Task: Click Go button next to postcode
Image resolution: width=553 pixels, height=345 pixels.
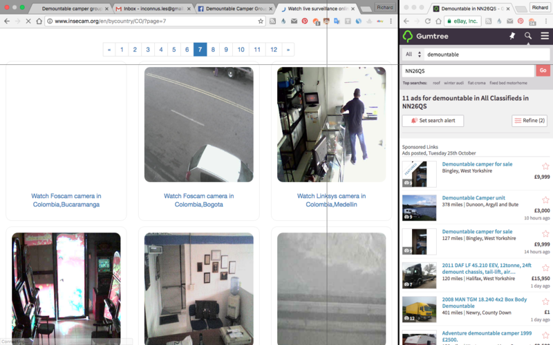Action: click(x=543, y=70)
